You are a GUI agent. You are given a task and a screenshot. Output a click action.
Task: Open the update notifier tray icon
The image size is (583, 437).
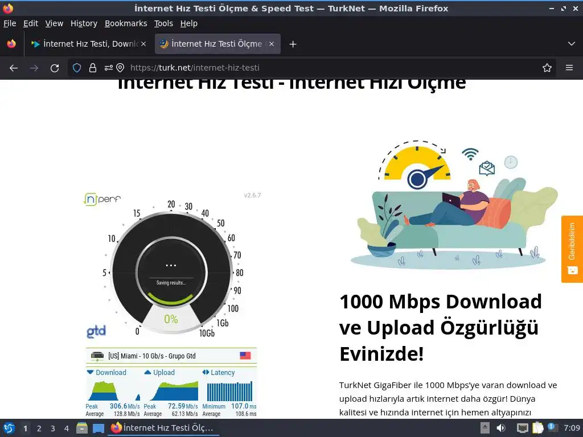tap(552, 427)
